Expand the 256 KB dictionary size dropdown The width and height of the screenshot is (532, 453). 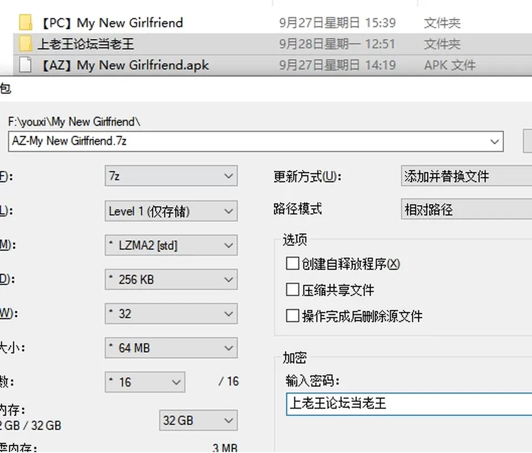171,280
